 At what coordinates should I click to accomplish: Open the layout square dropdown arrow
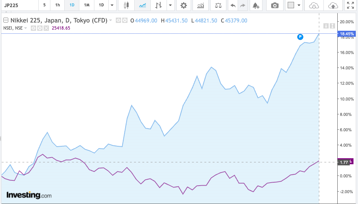pos(299,5)
